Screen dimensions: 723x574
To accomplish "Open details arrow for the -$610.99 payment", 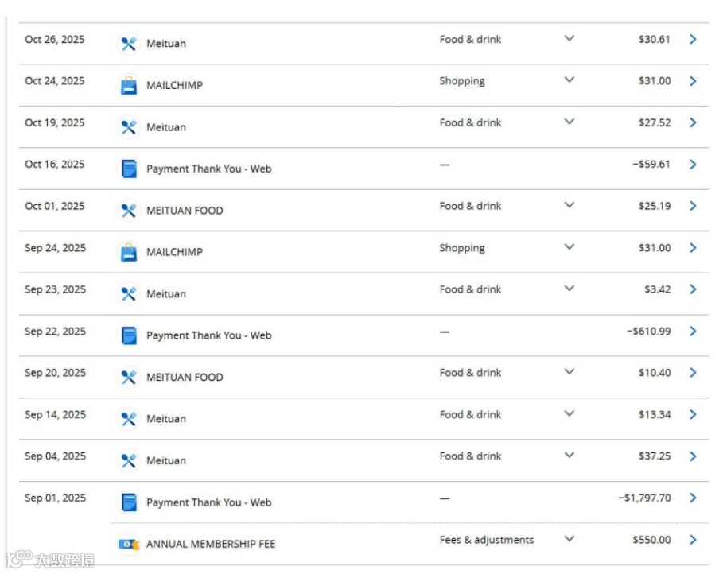I will (693, 332).
